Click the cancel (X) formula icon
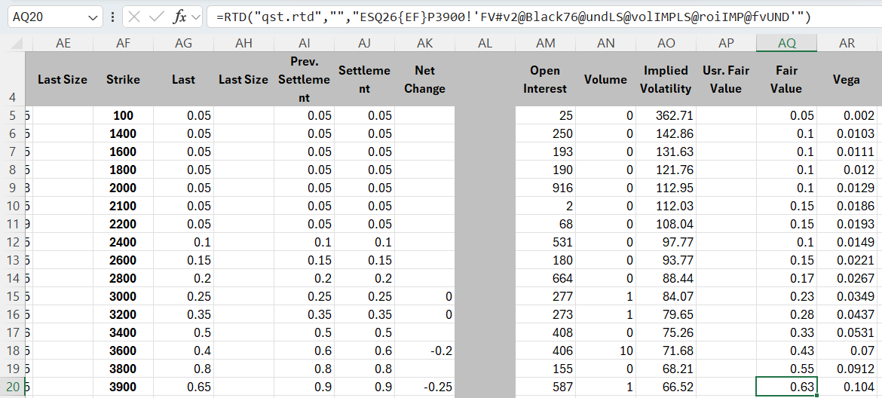 134,17
